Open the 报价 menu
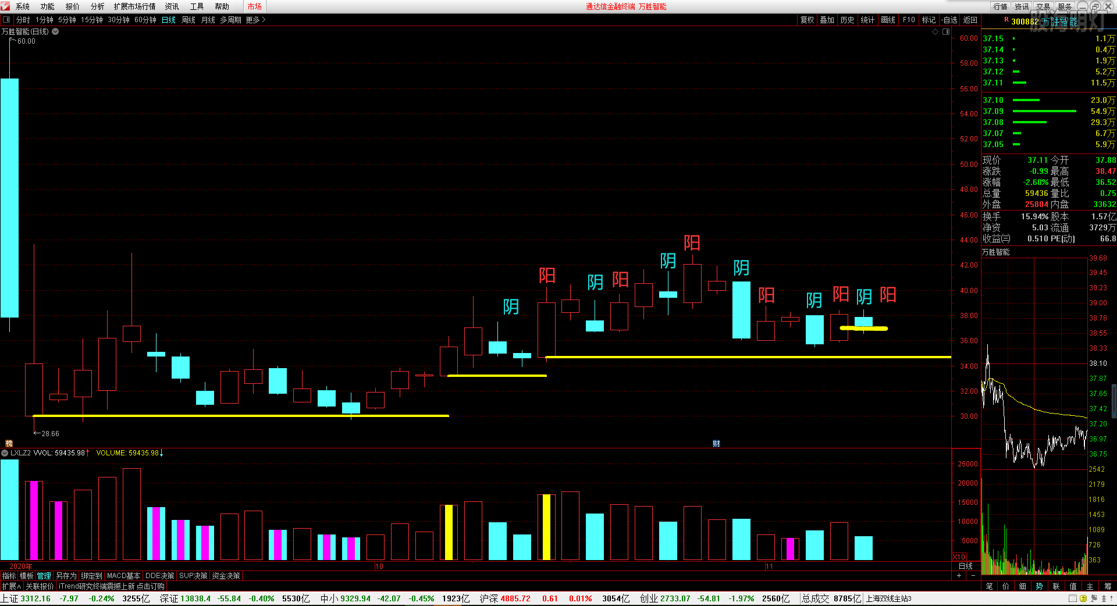 click(x=72, y=6)
